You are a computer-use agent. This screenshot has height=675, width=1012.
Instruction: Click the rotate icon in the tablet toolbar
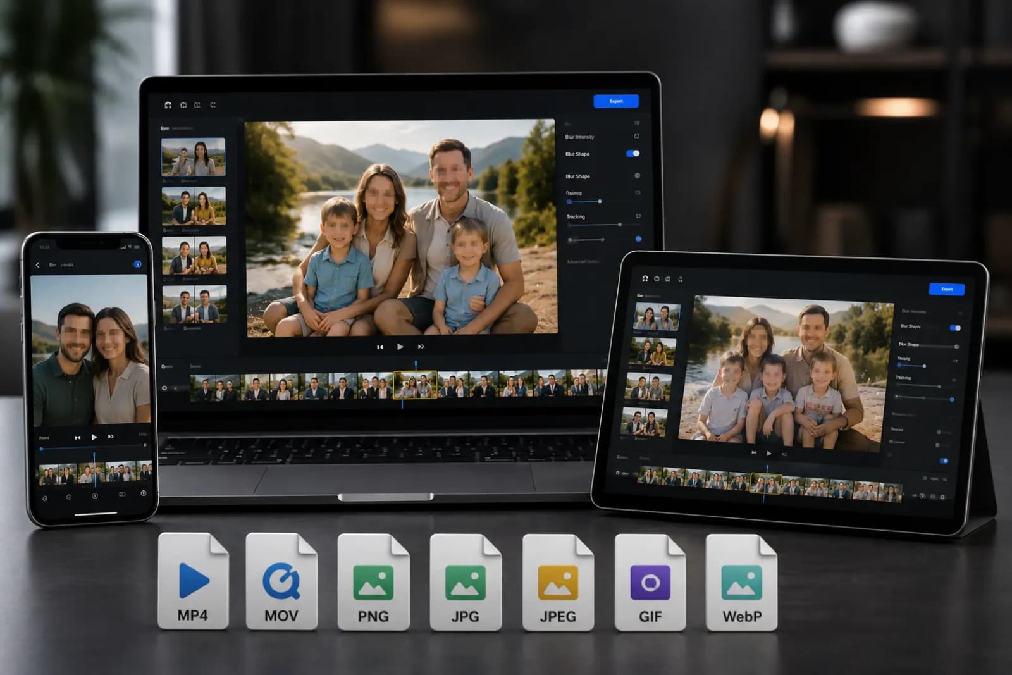tap(681, 279)
